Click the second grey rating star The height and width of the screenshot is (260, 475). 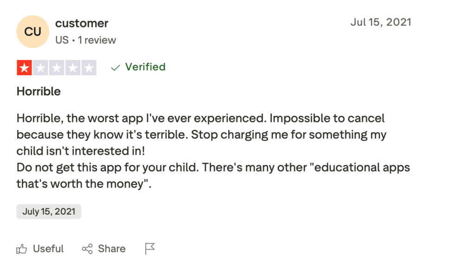click(x=40, y=68)
